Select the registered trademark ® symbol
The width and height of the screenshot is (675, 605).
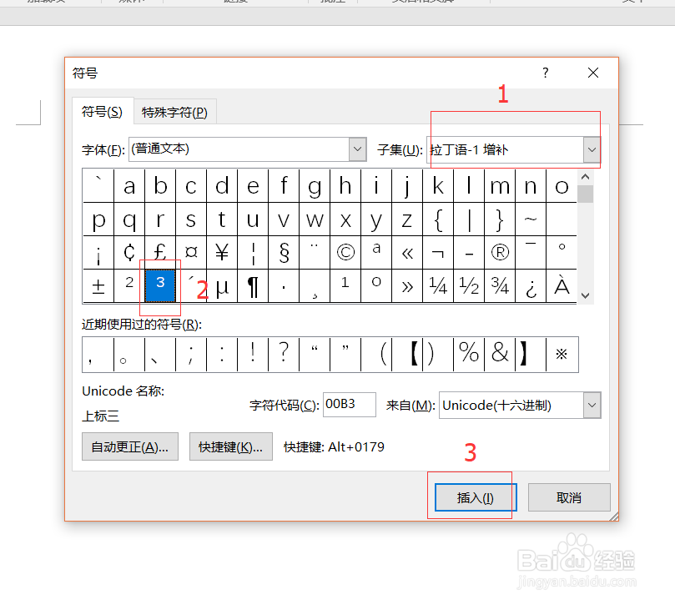pos(500,252)
